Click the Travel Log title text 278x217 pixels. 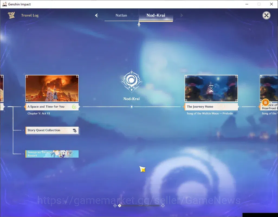tap(30, 15)
